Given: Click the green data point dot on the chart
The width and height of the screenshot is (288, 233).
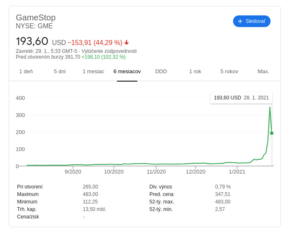Looking at the screenshot, I should click(272, 133).
